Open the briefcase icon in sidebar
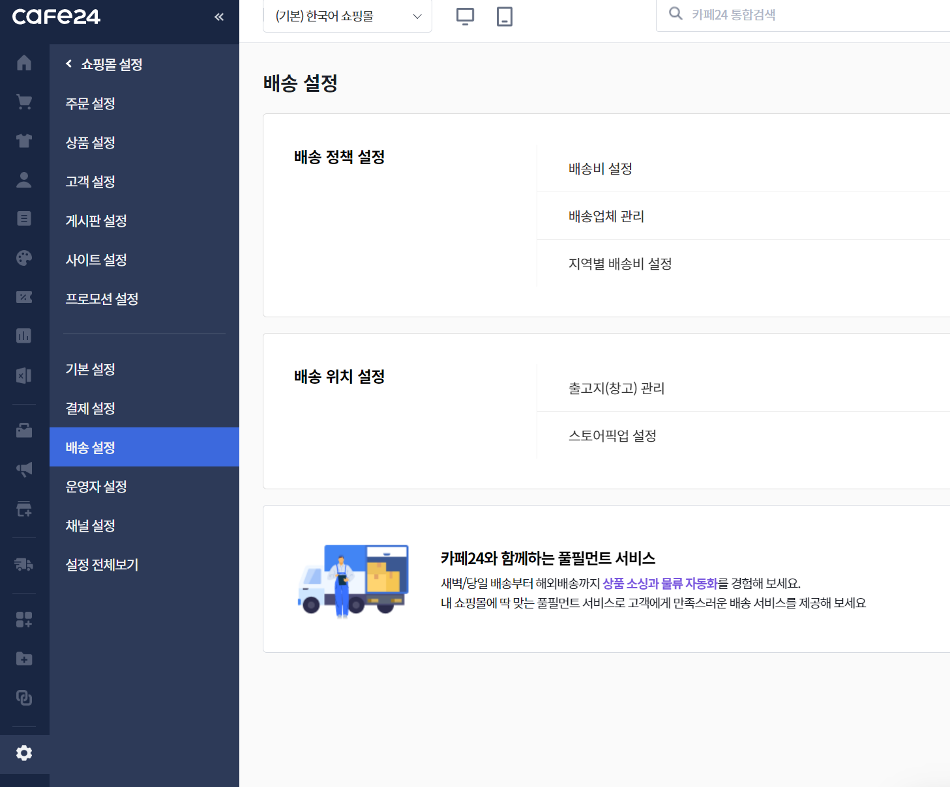Viewport: 950px width, 787px height. click(x=24, y=430)
